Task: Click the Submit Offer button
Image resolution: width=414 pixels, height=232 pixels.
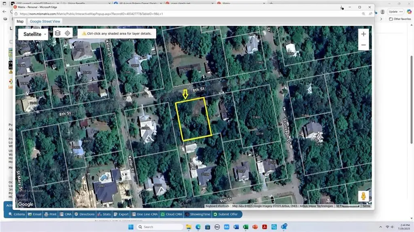Action: (x=226, y=214)
